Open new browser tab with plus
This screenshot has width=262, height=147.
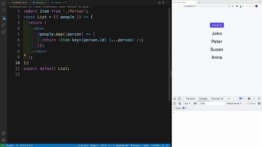199,2
